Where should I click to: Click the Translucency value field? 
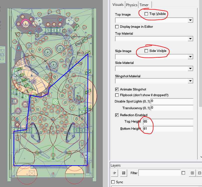point(172,108)
